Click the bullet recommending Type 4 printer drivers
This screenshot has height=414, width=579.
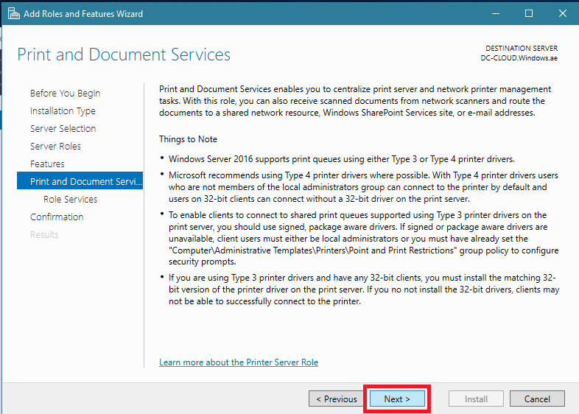click(x=363, y=187)
